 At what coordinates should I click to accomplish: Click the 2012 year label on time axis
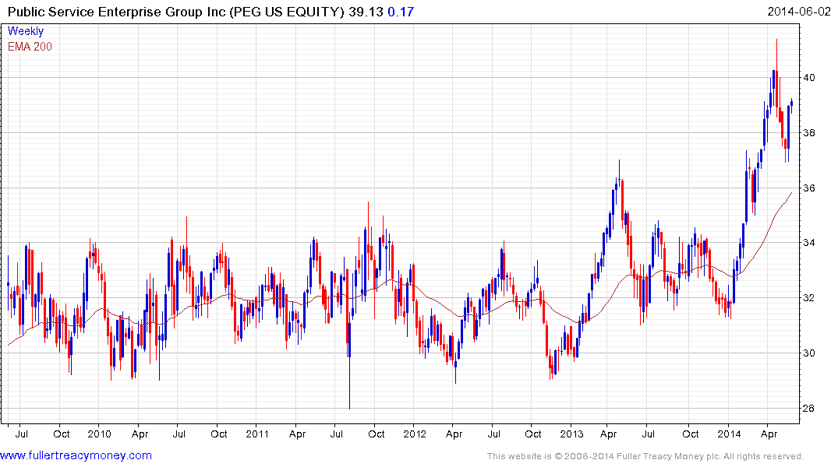415,434
